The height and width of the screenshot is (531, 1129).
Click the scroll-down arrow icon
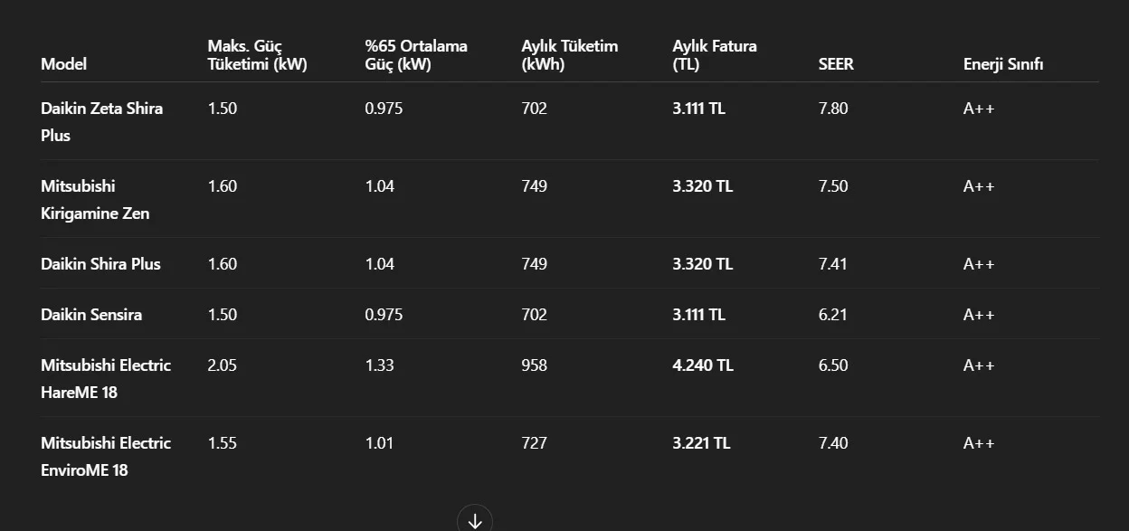coord(475,520)
